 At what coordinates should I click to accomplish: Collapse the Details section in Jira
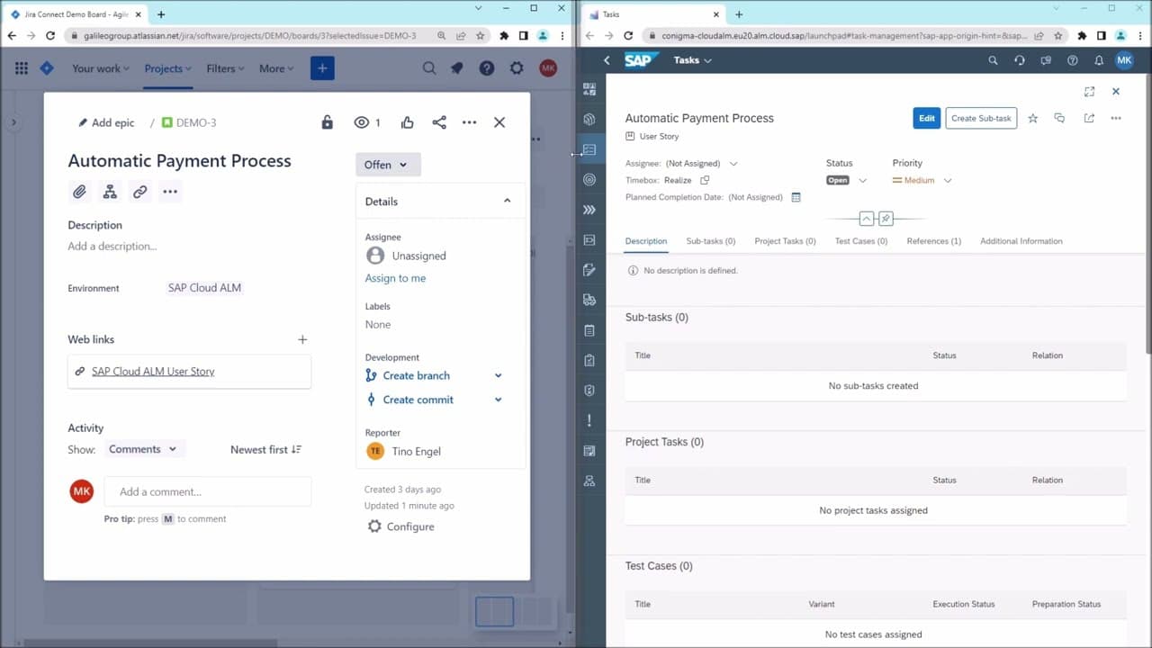tap(507, 201)
